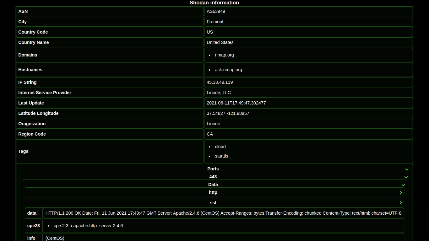This screenshot has width=429, height=241.
Task: Click the Internet Service Provider label
Action: coord(45,93)
